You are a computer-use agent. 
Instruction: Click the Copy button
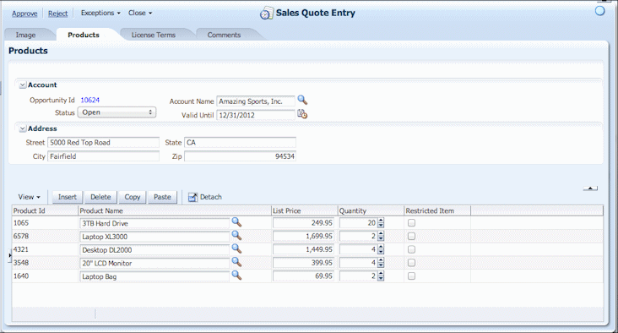click(133, 197)
